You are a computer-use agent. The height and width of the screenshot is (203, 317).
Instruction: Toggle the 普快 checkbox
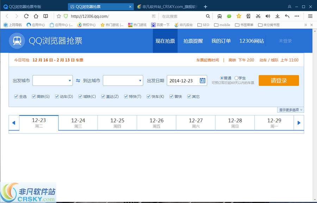pyautogui.click(x=172, y=96)
